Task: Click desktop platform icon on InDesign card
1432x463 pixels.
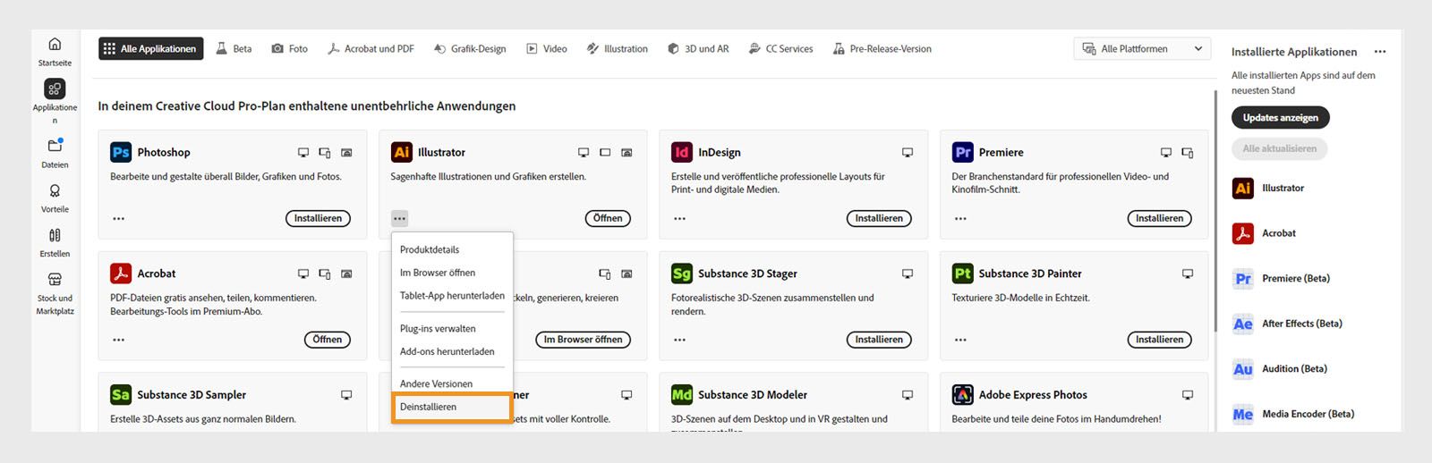Action: coord(908,153)
